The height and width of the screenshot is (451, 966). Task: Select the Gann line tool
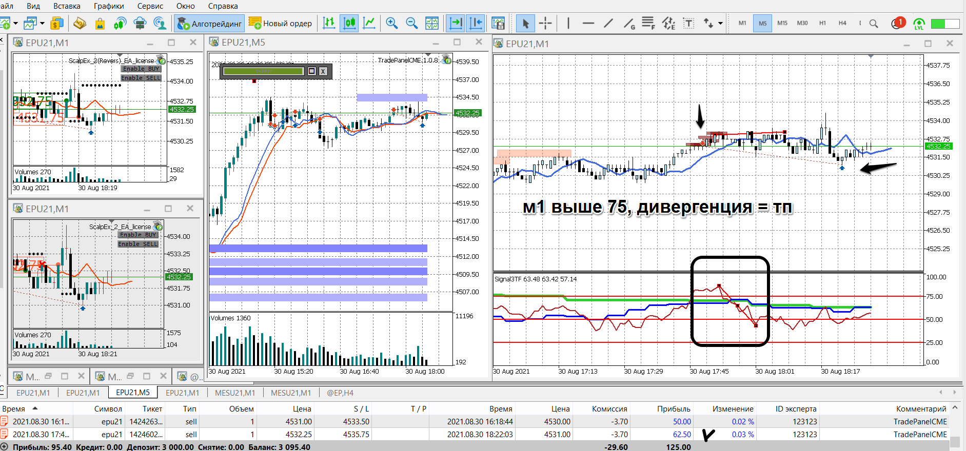click(x=629, y=23)
